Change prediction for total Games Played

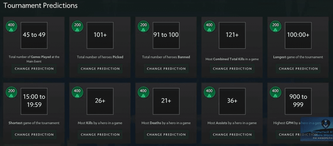tap(34, 69)
